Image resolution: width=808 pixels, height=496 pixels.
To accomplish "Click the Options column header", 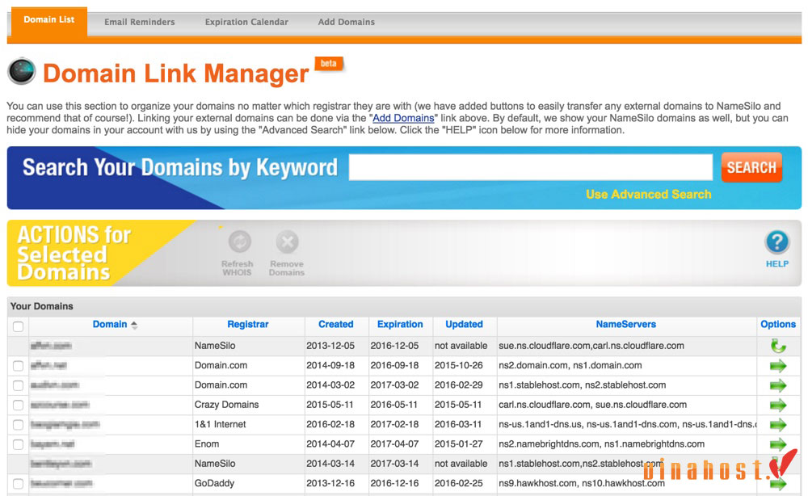I will click(778, 325).
